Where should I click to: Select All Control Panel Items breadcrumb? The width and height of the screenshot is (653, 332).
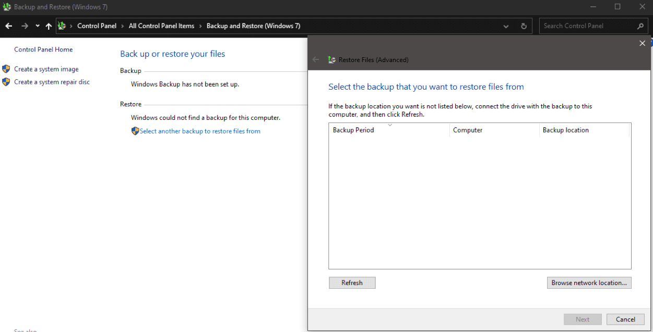click(161, 26)
